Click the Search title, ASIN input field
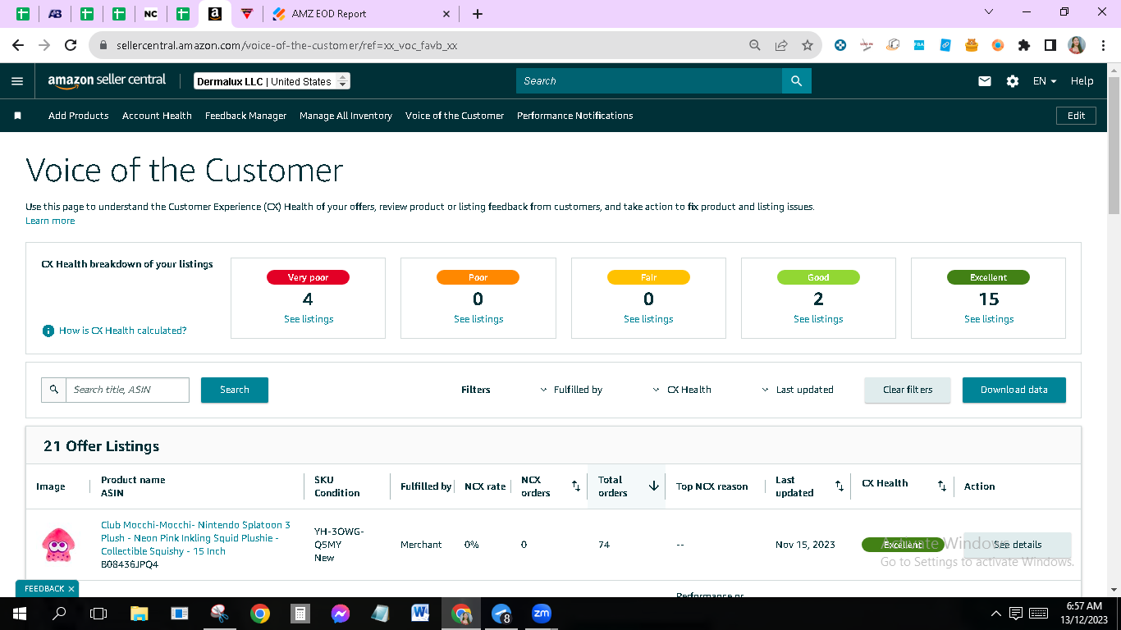The height and width of the screenshot is (630, 1121). pos(127,390)
